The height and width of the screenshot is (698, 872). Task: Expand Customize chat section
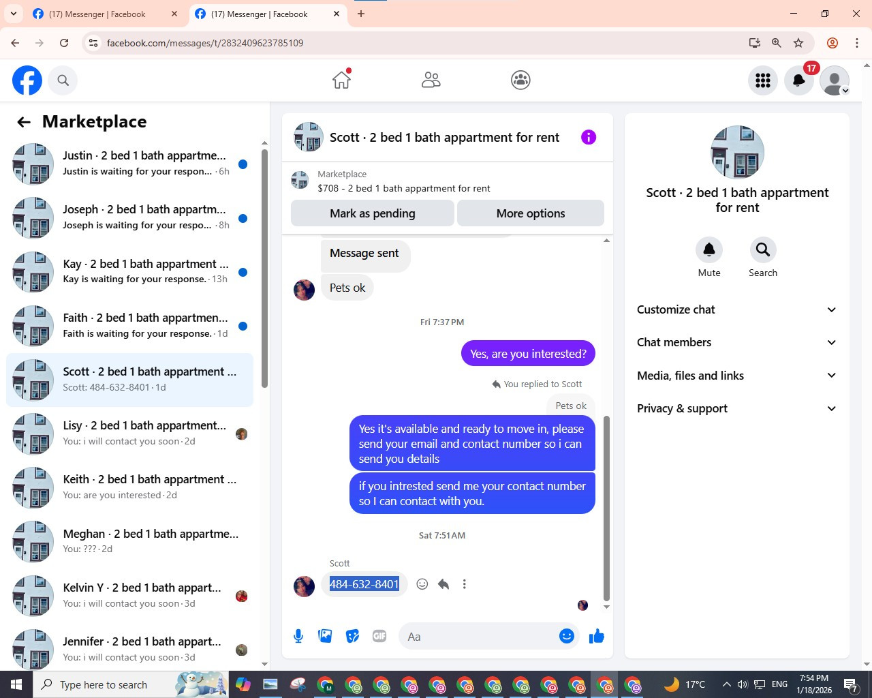[x=736, y=309]
